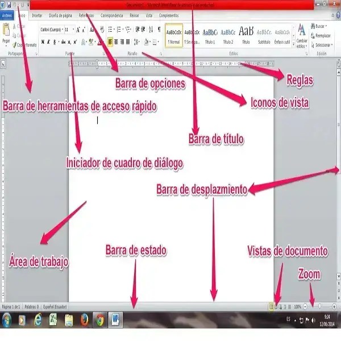Toggle justify text alignment
This screenshot has height=341, width=341.
(128, 41)
